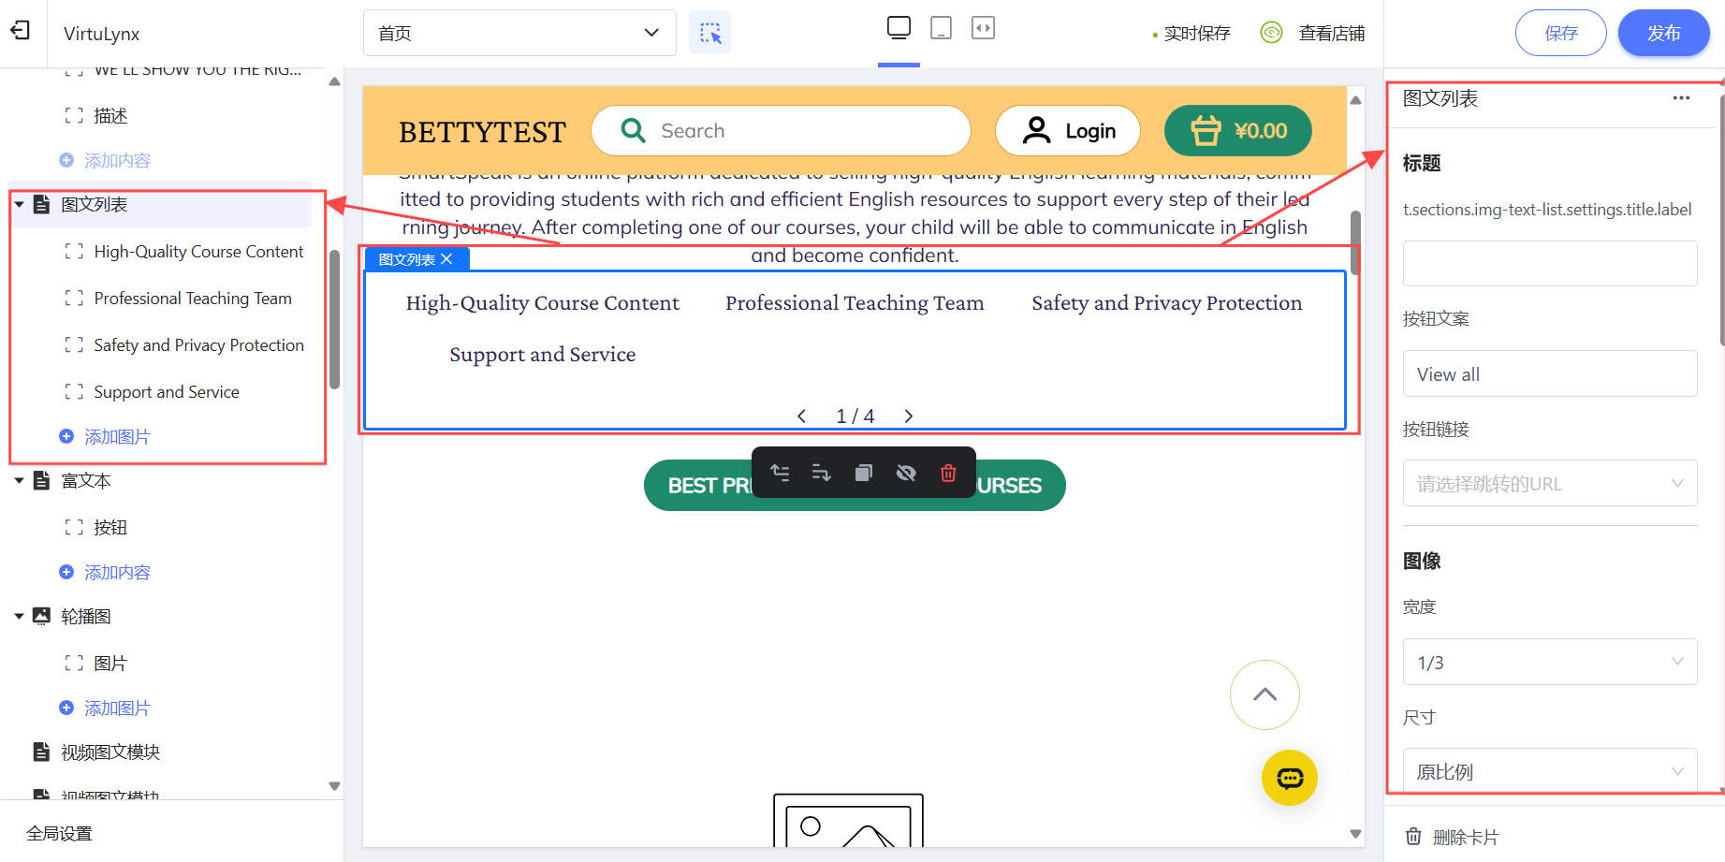Close the 图文列表 selection tag

446,259
